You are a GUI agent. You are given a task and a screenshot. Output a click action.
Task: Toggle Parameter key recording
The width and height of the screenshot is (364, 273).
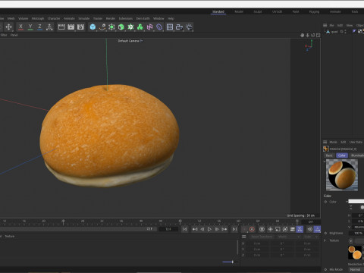[293, 229]
